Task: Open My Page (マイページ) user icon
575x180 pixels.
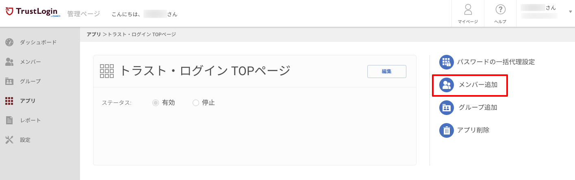Action: click(x=468, y=9)
